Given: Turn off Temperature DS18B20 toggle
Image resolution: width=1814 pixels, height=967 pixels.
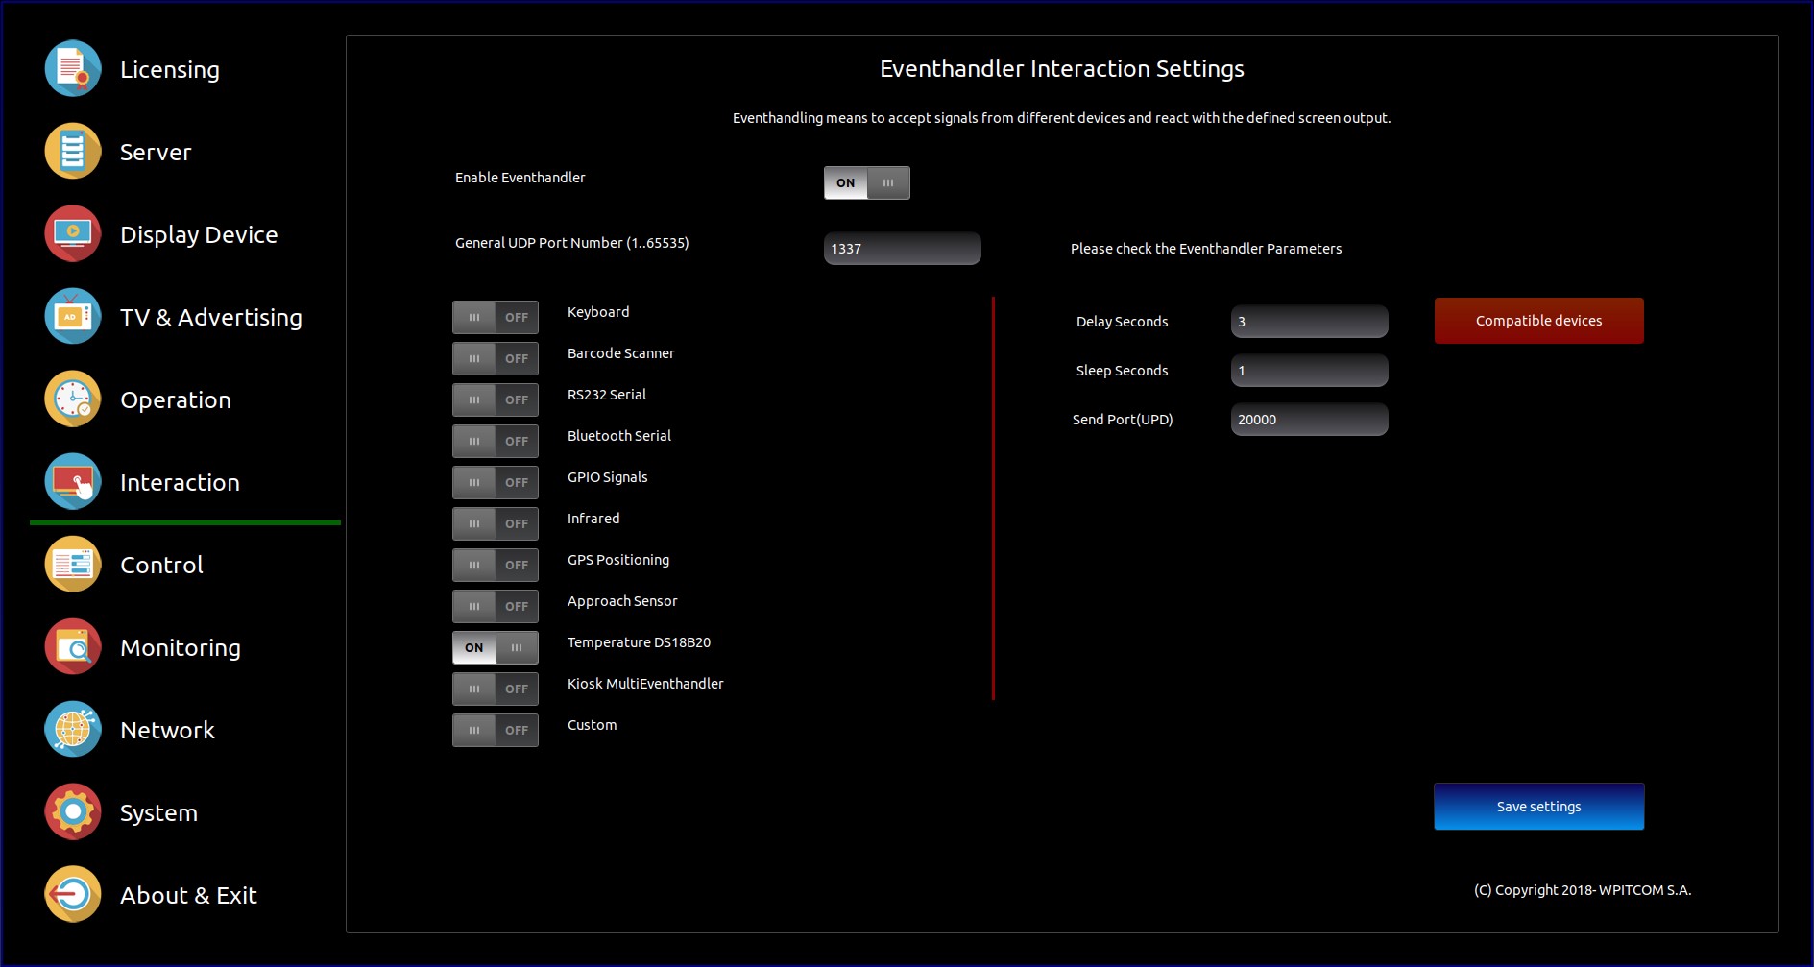Looking at the screenshot, I should pos(495,647).
